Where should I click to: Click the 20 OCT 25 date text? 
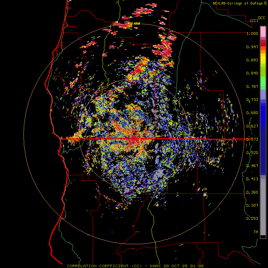175,266
